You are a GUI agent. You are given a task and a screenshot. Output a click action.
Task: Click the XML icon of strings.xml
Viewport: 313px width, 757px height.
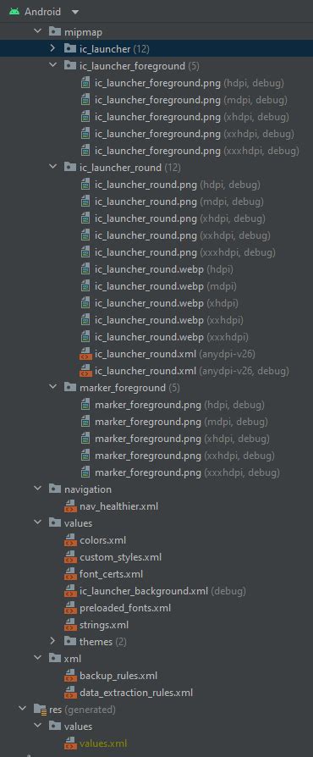70,625
